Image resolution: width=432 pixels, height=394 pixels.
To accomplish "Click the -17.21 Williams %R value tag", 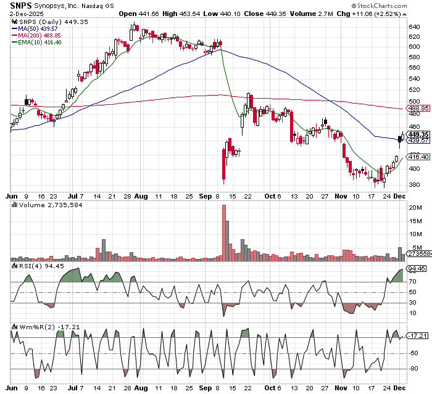I will [x=418, y=336].
